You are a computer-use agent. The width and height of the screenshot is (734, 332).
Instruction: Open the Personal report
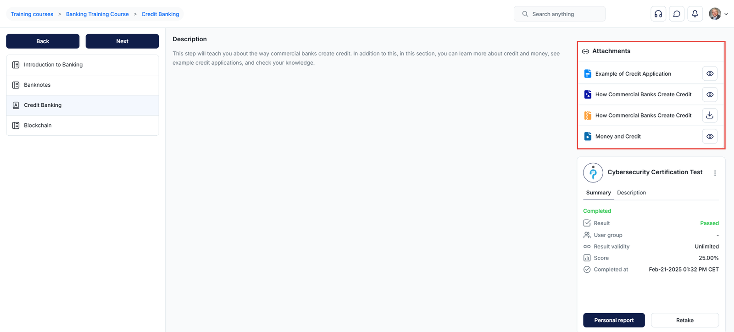coord(614,320)
